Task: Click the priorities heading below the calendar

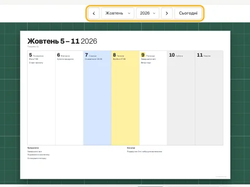Action: click(x=33, y=148)
